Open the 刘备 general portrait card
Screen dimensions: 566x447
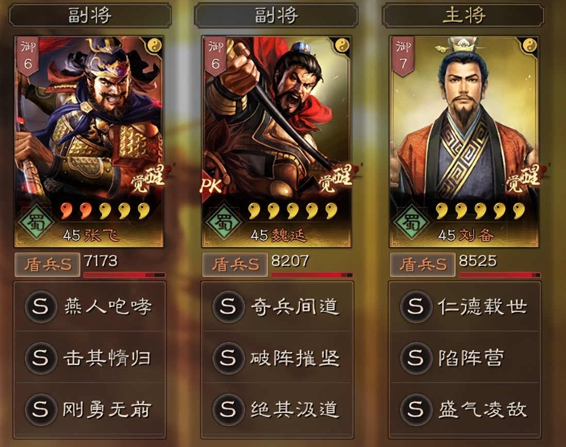(x=464, y=142)
